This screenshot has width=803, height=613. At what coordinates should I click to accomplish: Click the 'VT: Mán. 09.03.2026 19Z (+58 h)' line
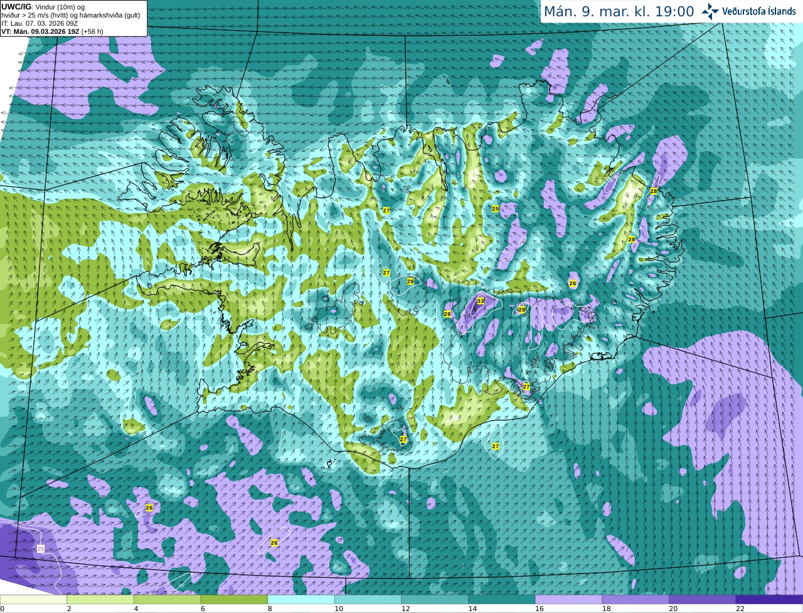52,31
